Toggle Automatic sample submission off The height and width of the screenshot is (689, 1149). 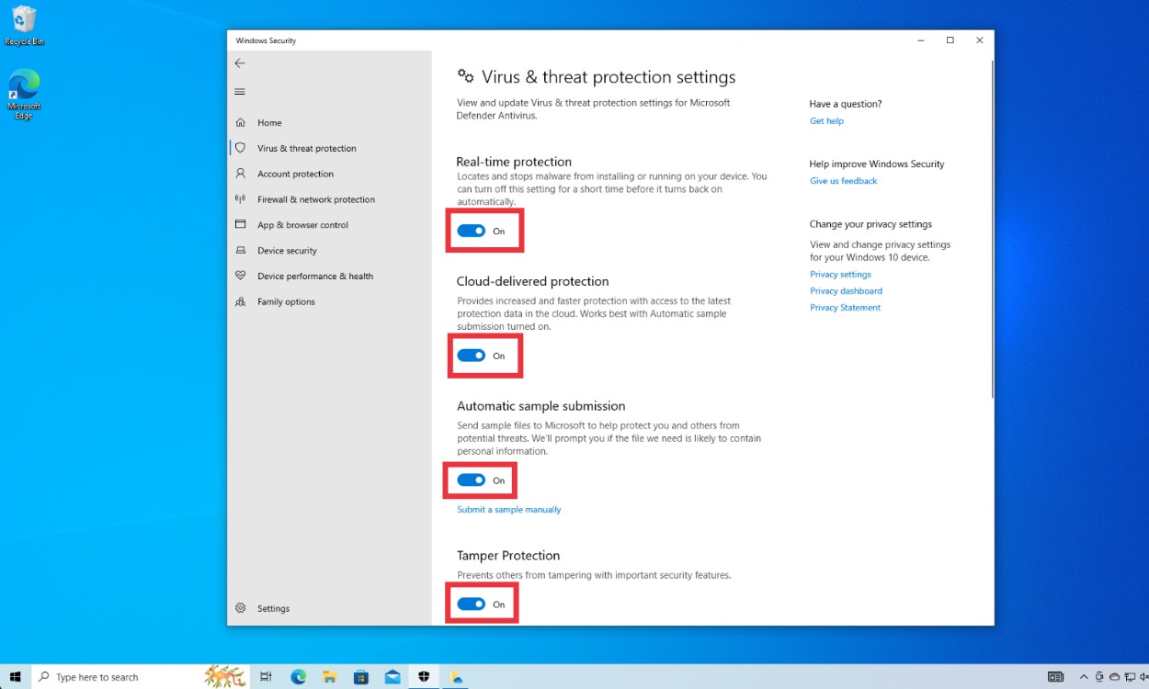[x=472, y=480]
